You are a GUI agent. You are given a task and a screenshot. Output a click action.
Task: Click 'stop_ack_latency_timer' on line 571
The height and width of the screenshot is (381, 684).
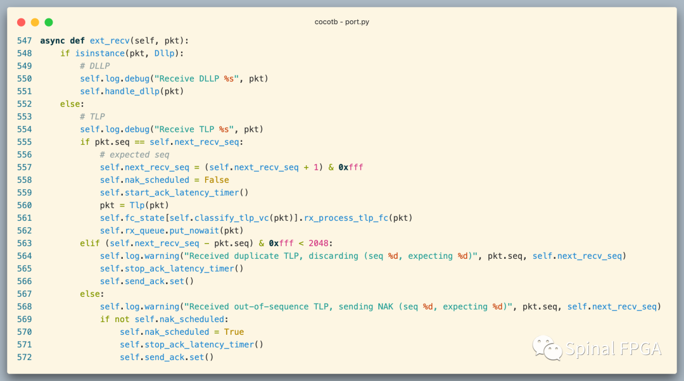[x=199, y=344]
